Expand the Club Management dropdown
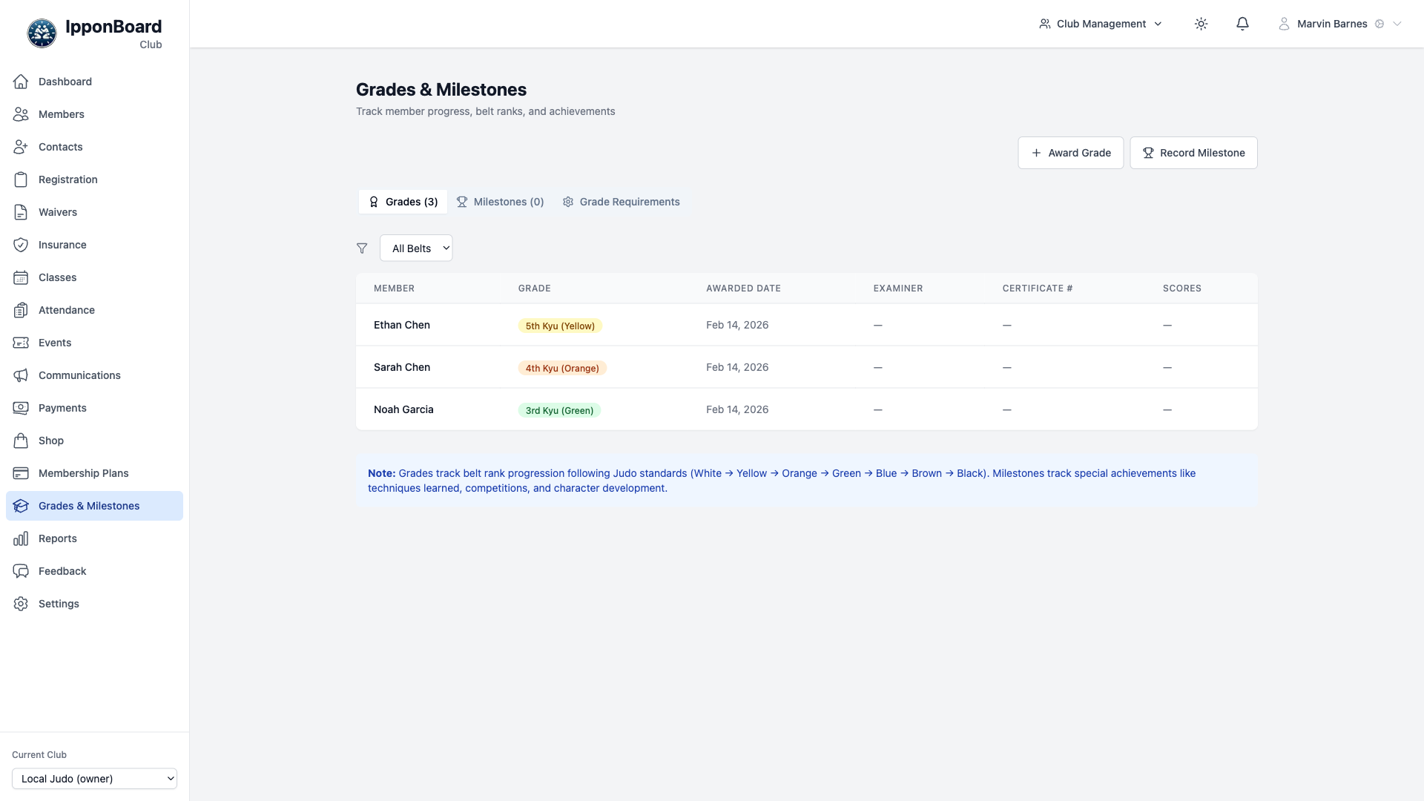The height and width of the screenshot is (801, 1424). [1101, 24]
